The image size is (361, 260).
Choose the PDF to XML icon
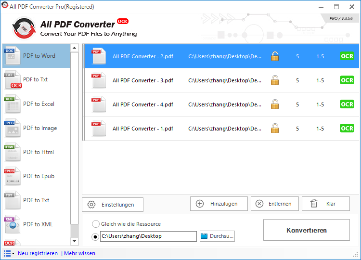[x=13, y=224]
